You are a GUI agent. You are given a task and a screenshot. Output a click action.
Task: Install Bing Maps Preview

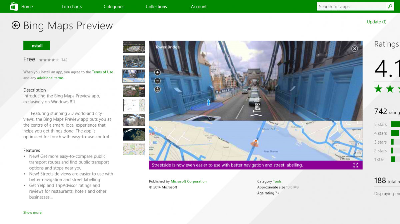pos(36,46)
